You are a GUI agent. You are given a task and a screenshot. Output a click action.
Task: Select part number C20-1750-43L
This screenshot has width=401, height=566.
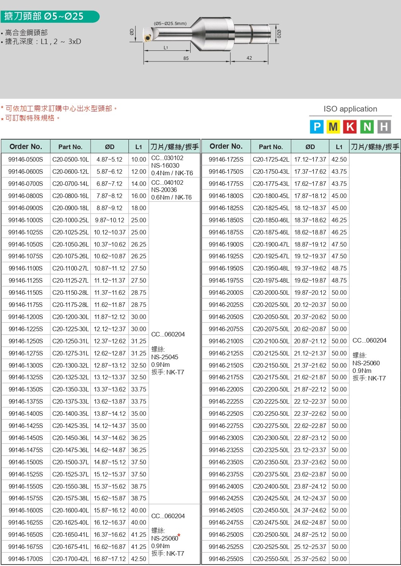tap(271, 171)
